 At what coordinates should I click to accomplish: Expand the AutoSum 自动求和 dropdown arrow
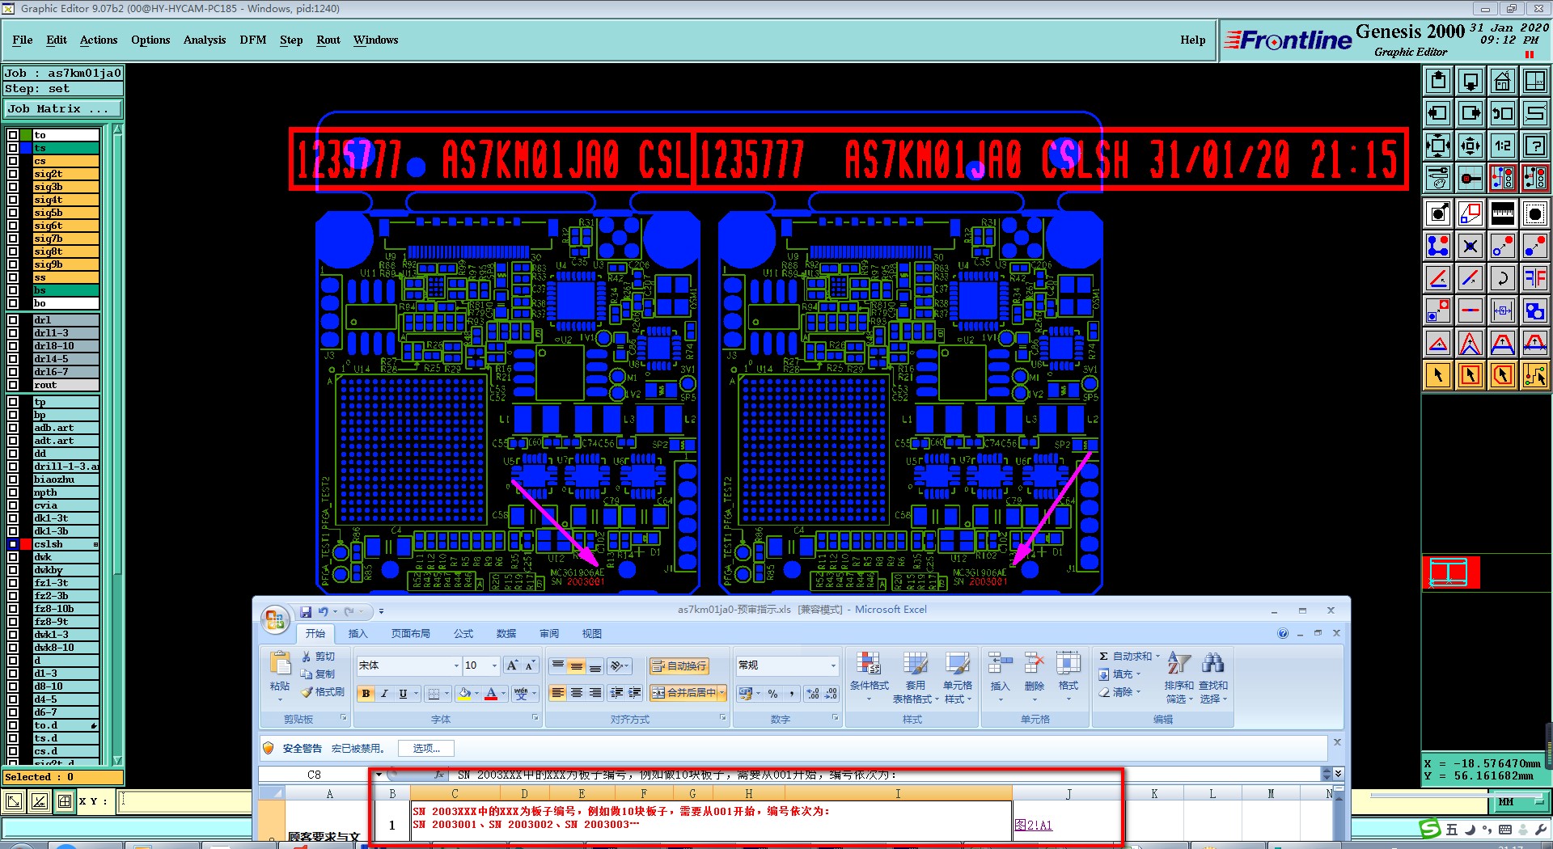click(x=1157, y=656)
